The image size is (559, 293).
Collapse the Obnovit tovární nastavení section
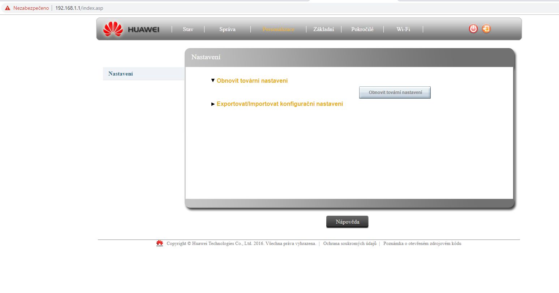pos(249,81)
